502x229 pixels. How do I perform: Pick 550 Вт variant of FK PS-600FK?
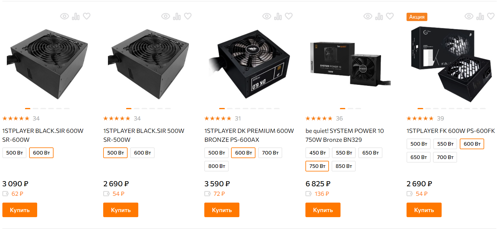click(x=445, y=144)
